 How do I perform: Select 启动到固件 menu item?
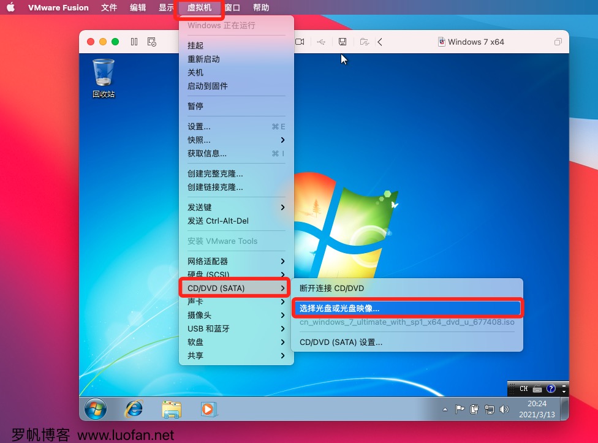coord(237,86)
